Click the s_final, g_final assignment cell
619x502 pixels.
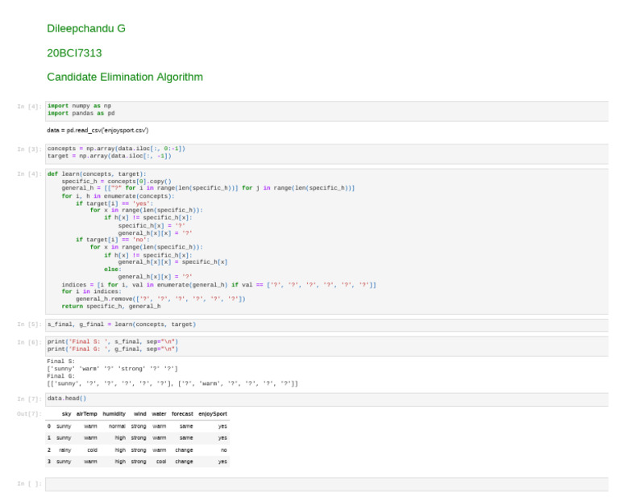326,324
